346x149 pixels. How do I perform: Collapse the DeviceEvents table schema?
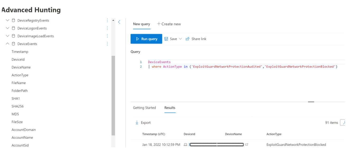click(x=7, y=44)
